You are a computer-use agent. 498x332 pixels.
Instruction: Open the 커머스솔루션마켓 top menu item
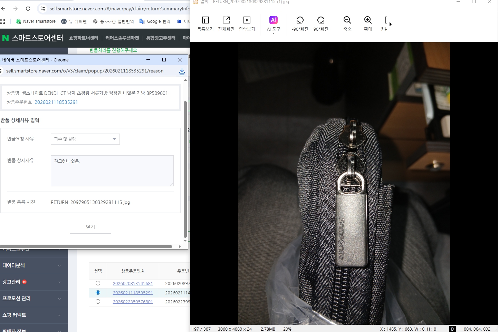click(122, 38)
